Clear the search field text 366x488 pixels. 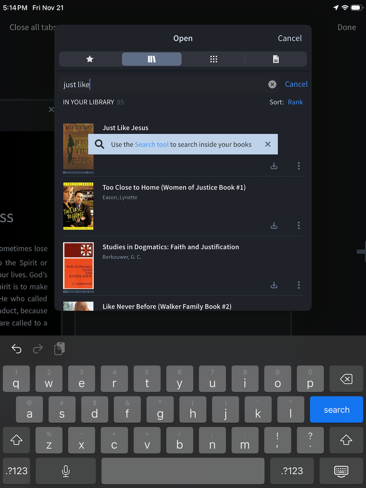272,84
